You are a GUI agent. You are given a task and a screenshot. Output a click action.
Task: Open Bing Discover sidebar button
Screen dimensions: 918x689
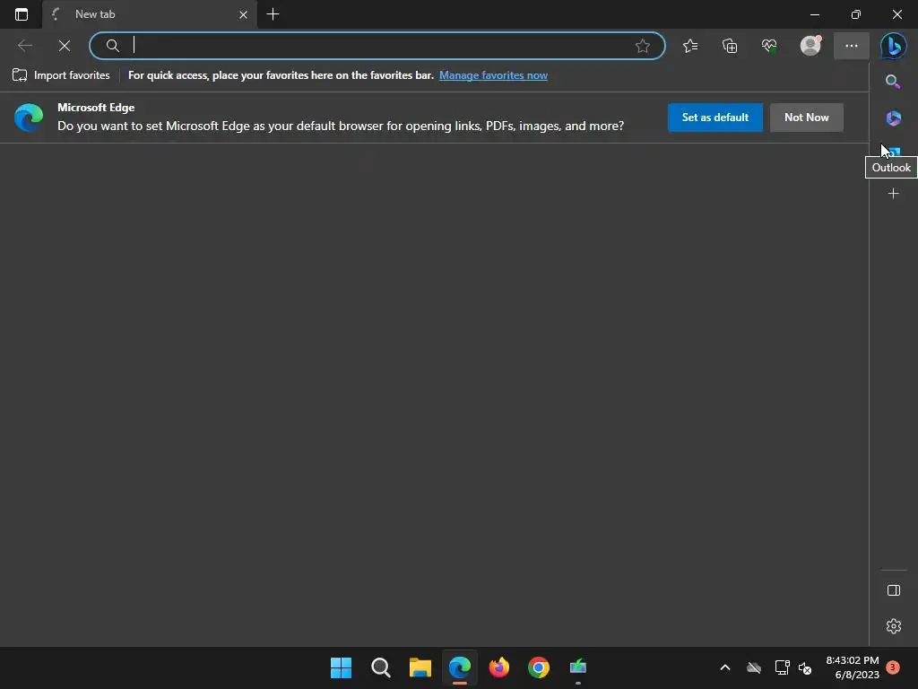point(894,46)
